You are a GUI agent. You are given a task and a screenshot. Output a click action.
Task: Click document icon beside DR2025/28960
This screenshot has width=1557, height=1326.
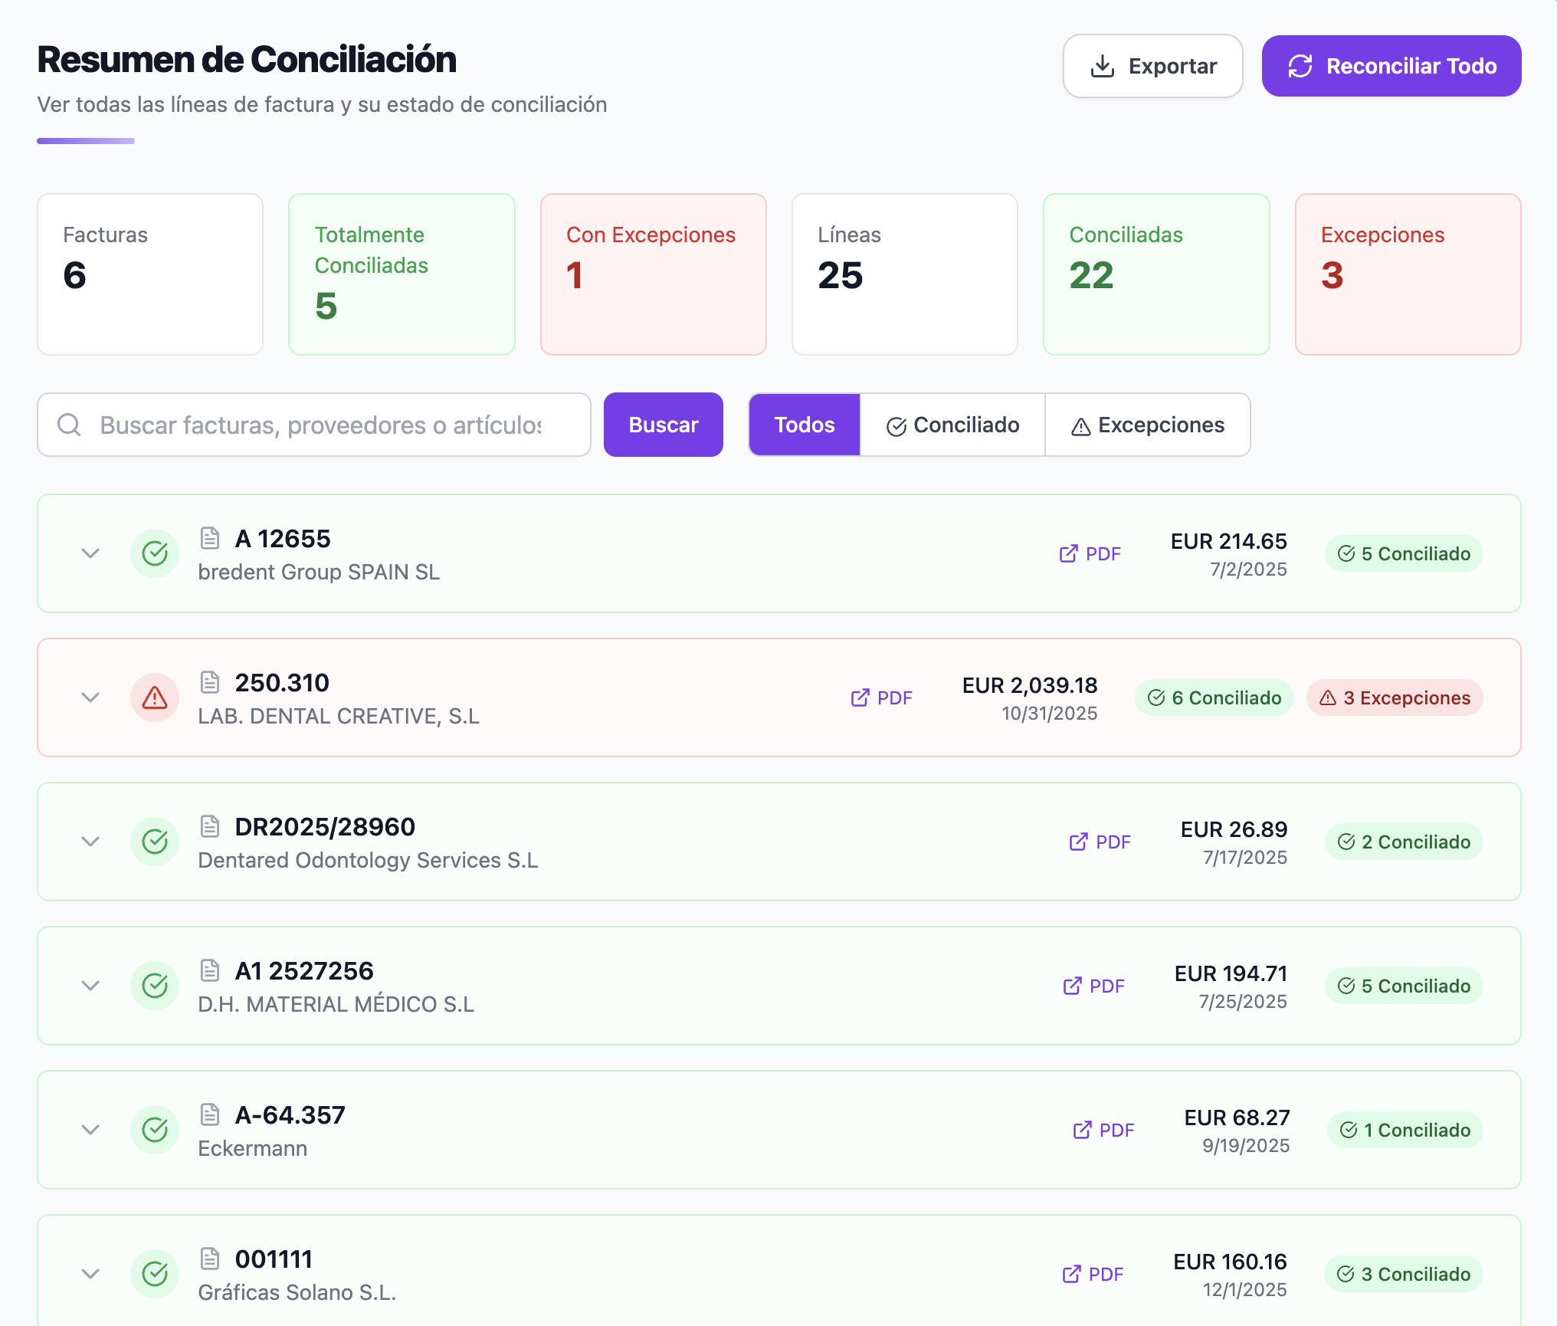point(210,826)
